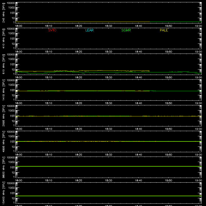The height and width of the screenshot is (206, 206).
Task: Click 18:50 tick label below 4995 MHz plot
Action: tap(168, 155)
